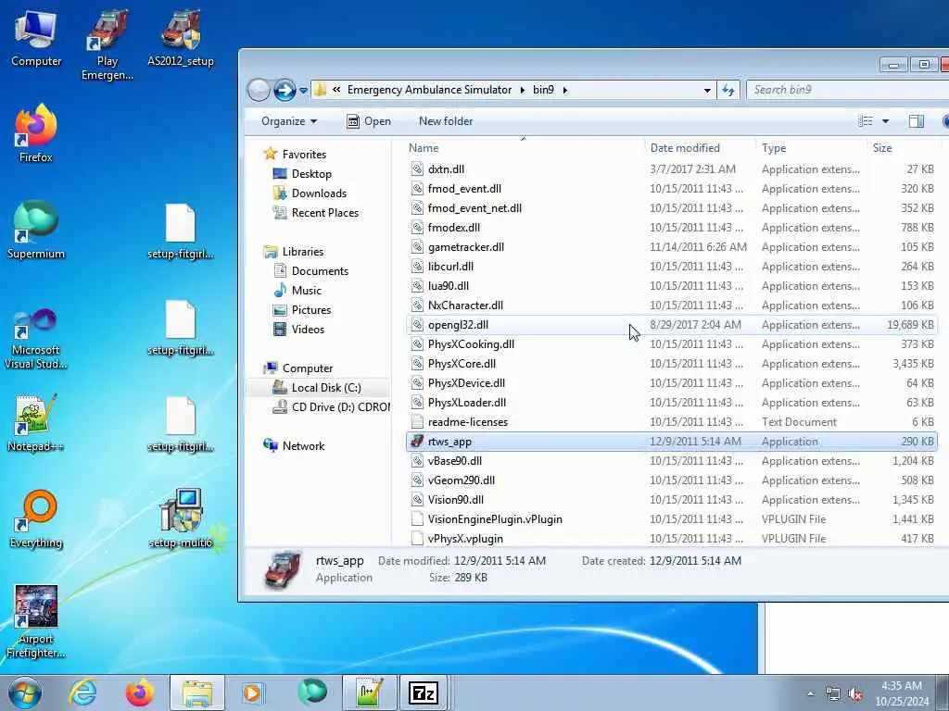This screenshot has height=711, width=949.
Task: Click into the Search bin9 field
Action: pyautogui.click(x=847, y=90)
